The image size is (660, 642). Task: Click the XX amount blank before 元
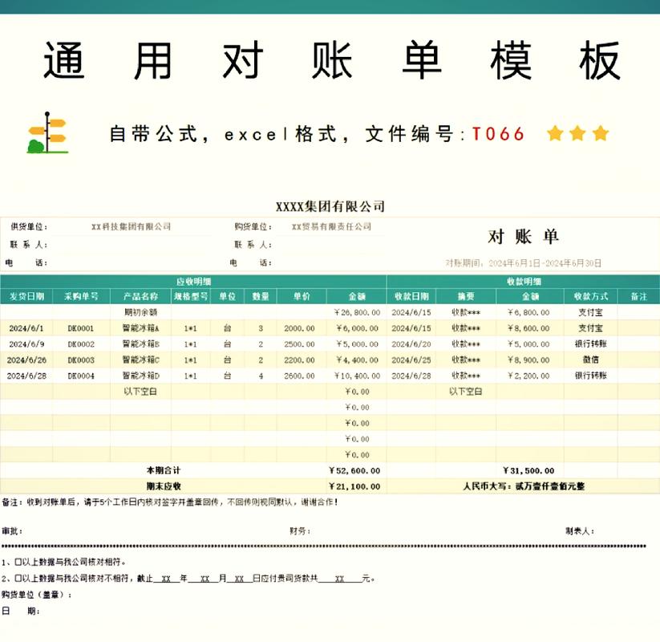(340, 579)
